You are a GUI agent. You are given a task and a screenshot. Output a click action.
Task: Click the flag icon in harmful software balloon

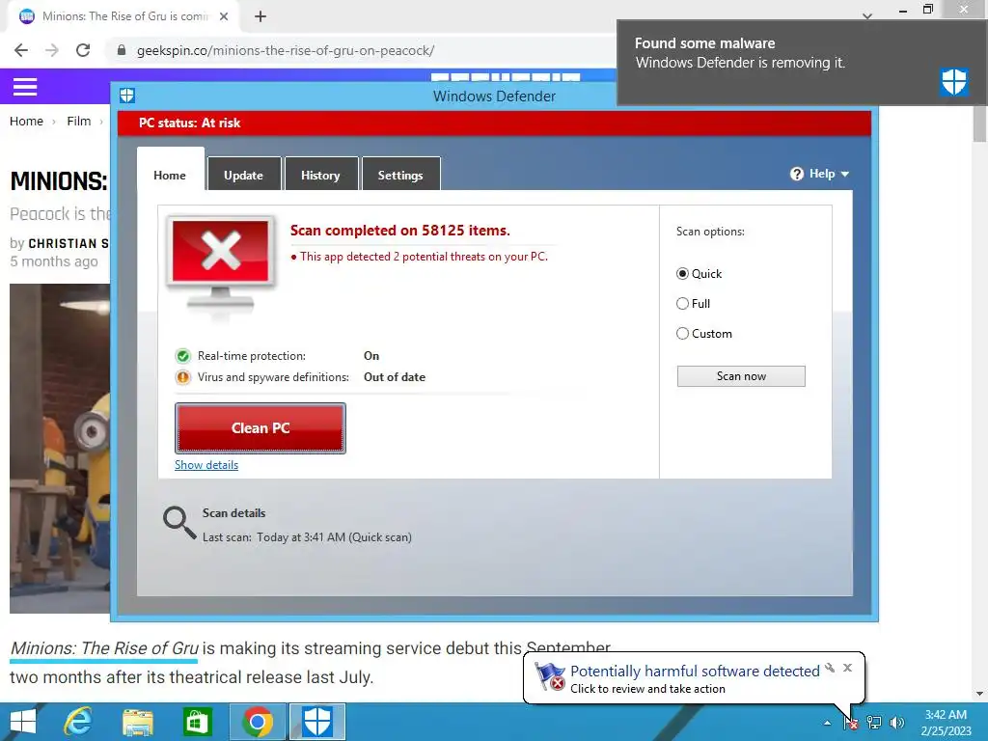(x=550, y=677)
